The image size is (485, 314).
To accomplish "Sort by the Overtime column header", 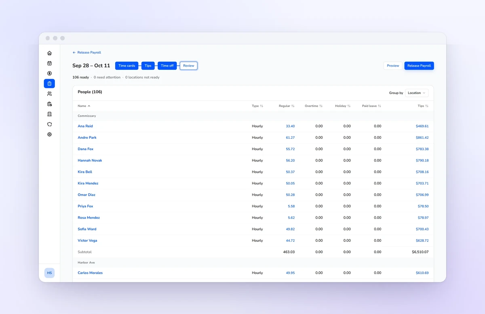I will (x=314, y=106).
